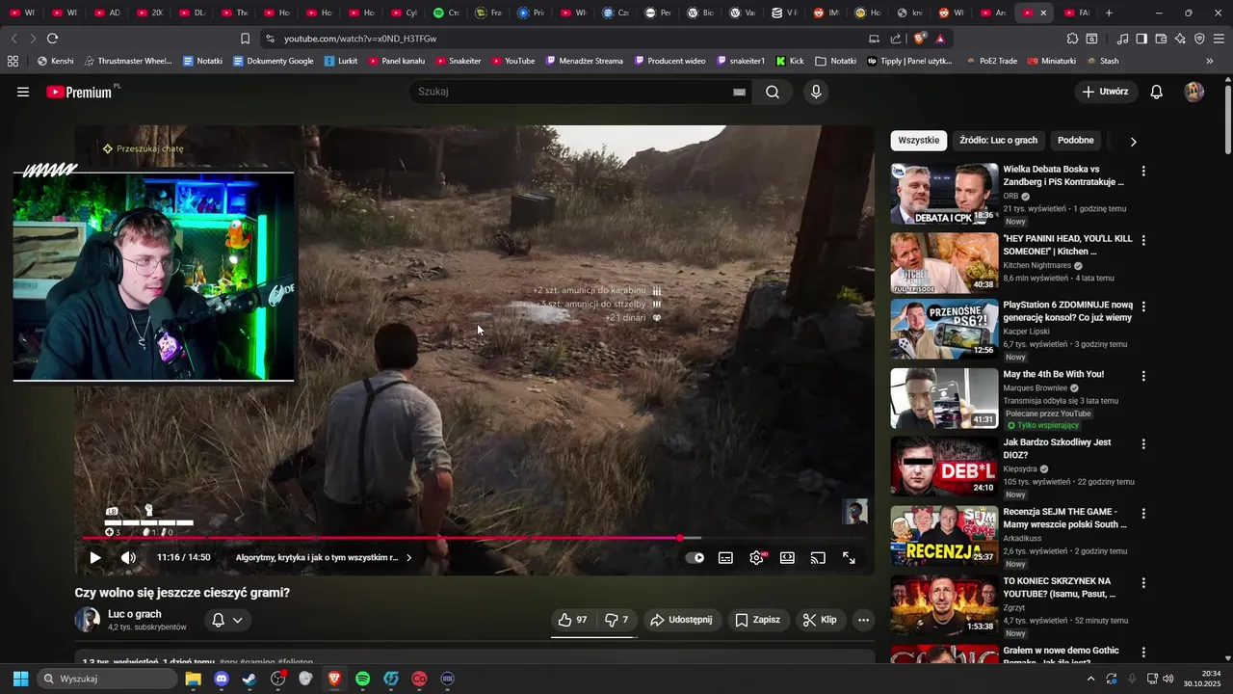Toggle subtitles in the player

pos(725,557)
